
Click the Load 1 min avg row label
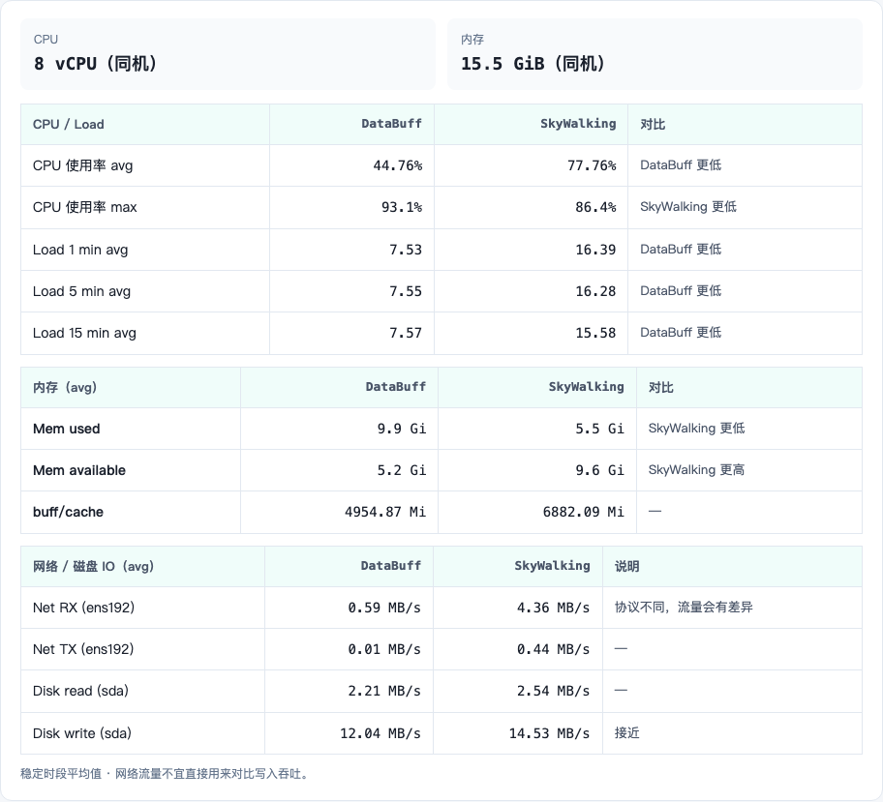tap(80, 250)
